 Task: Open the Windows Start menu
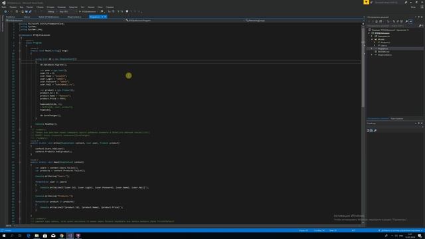[x=4, y=236]
